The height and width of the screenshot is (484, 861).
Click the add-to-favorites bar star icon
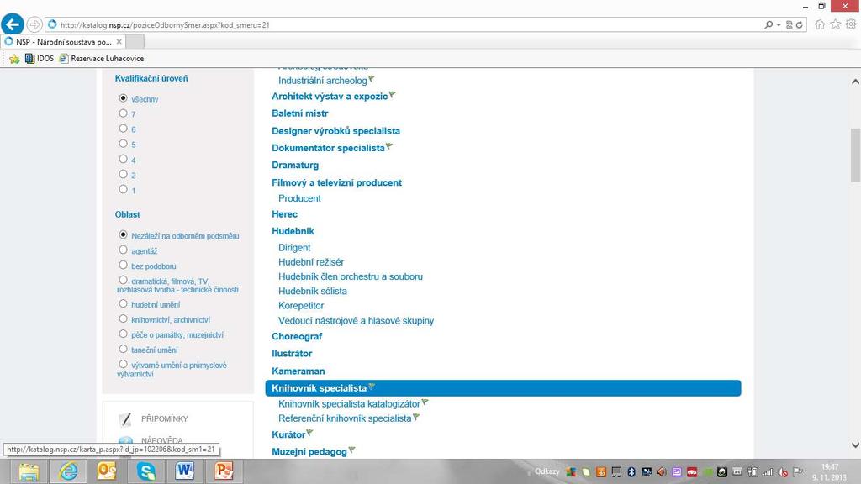tap(14, 59)
